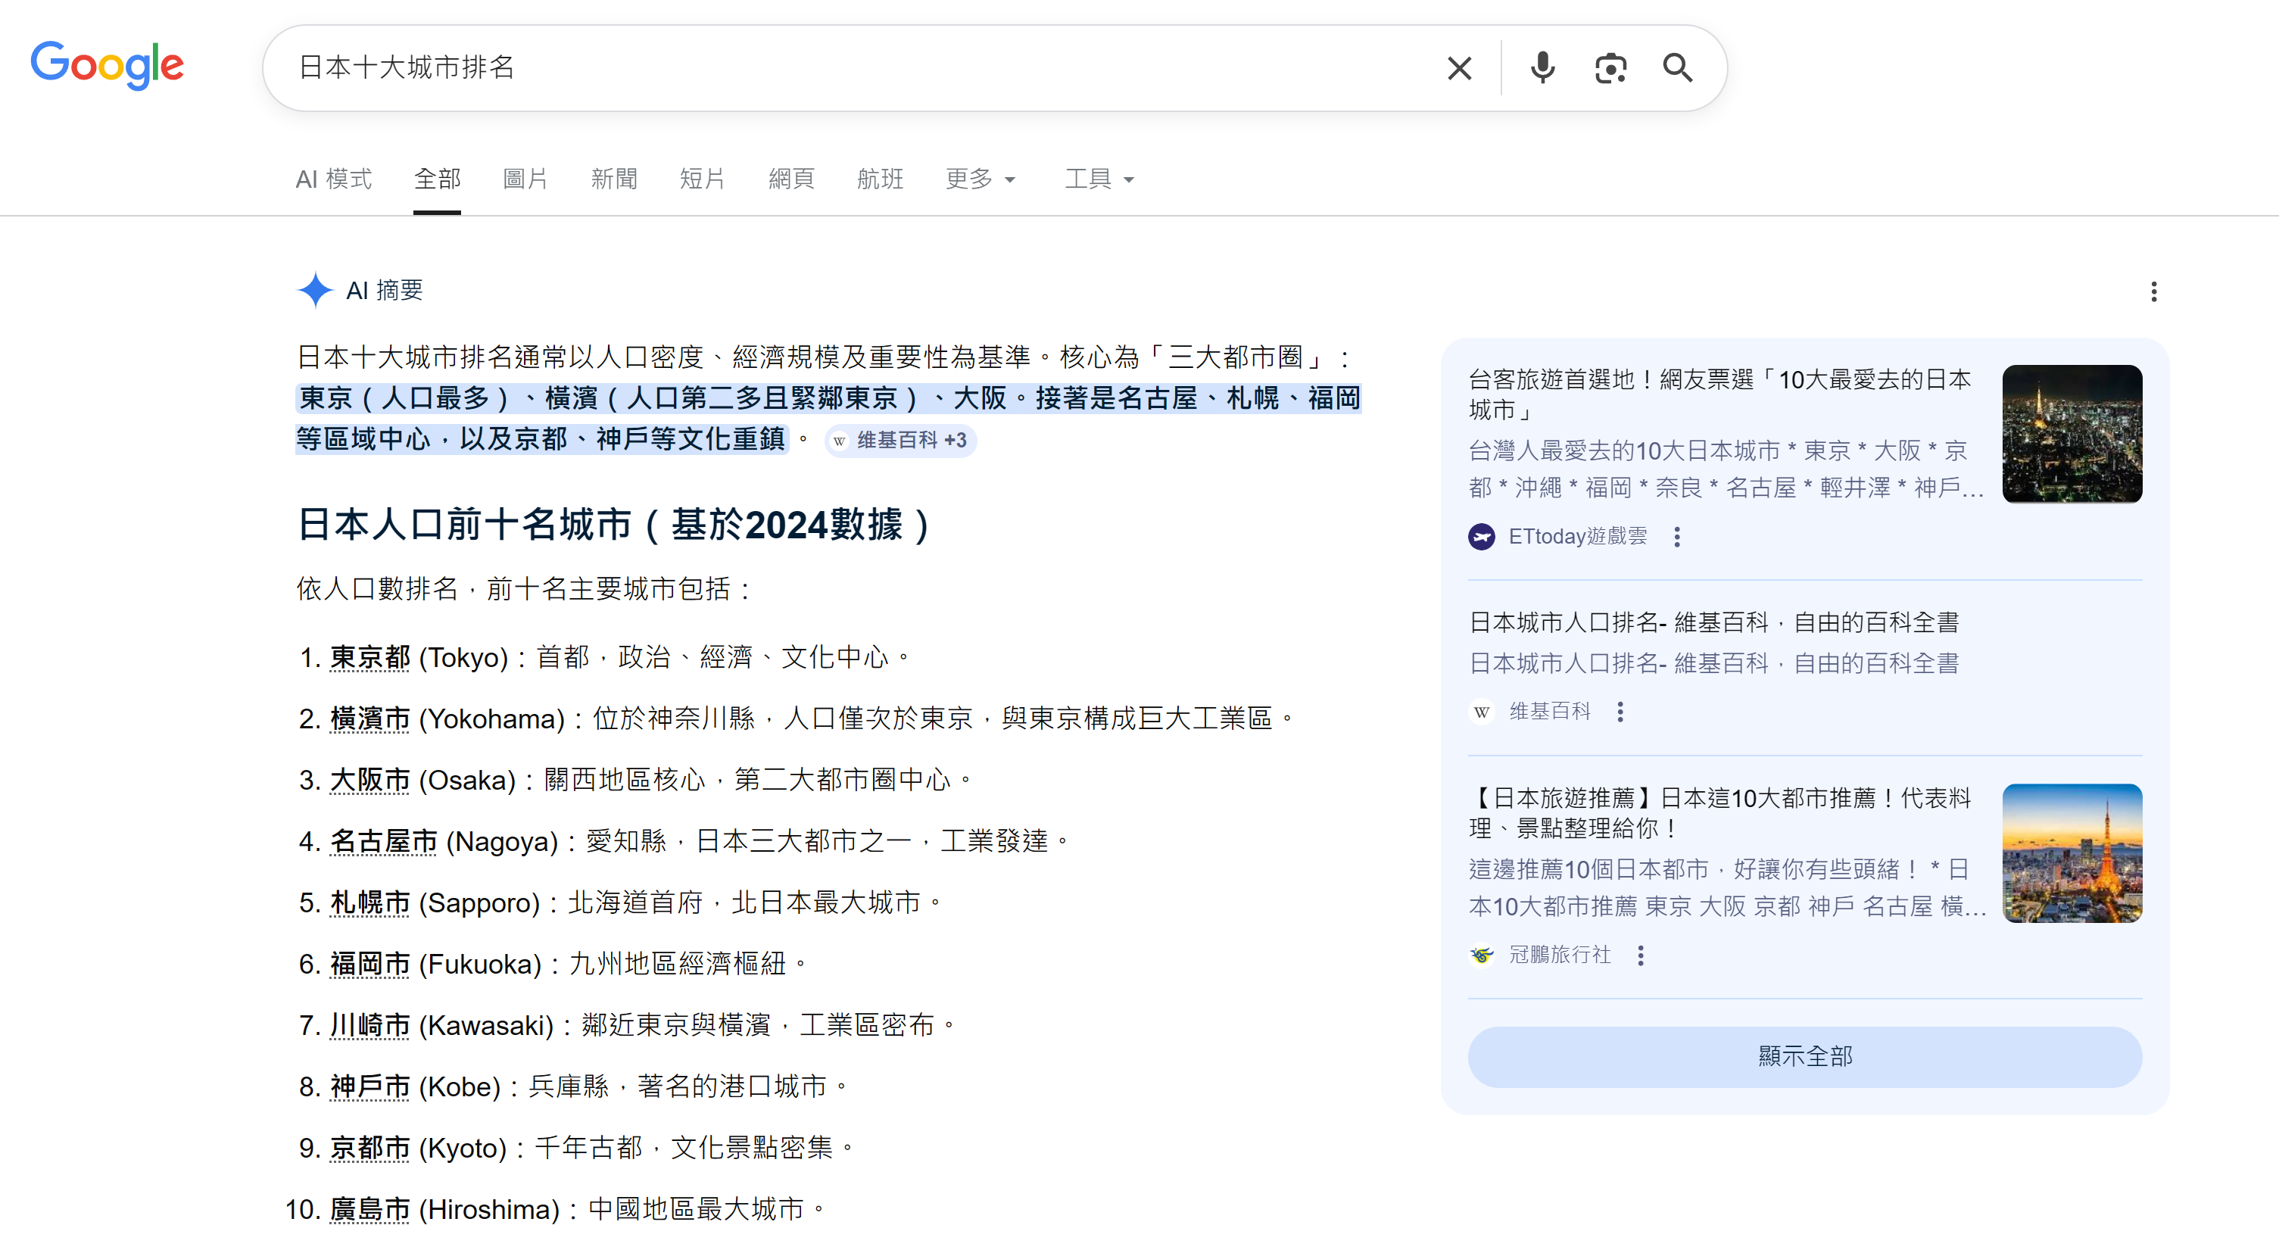The width and height of the screenshot is (2279, 1250).
Task: Clear the search box with X icon
Action: (x=1459, y=68)
